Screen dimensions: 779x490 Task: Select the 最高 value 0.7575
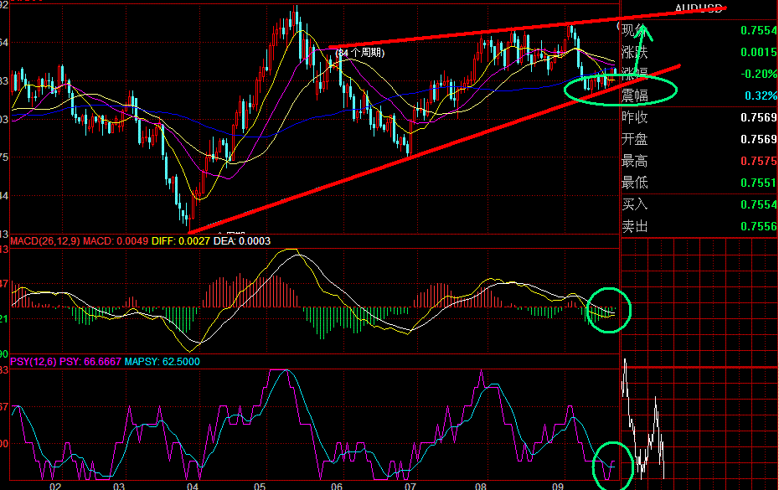pyautogui.click(x=759, y=161)
